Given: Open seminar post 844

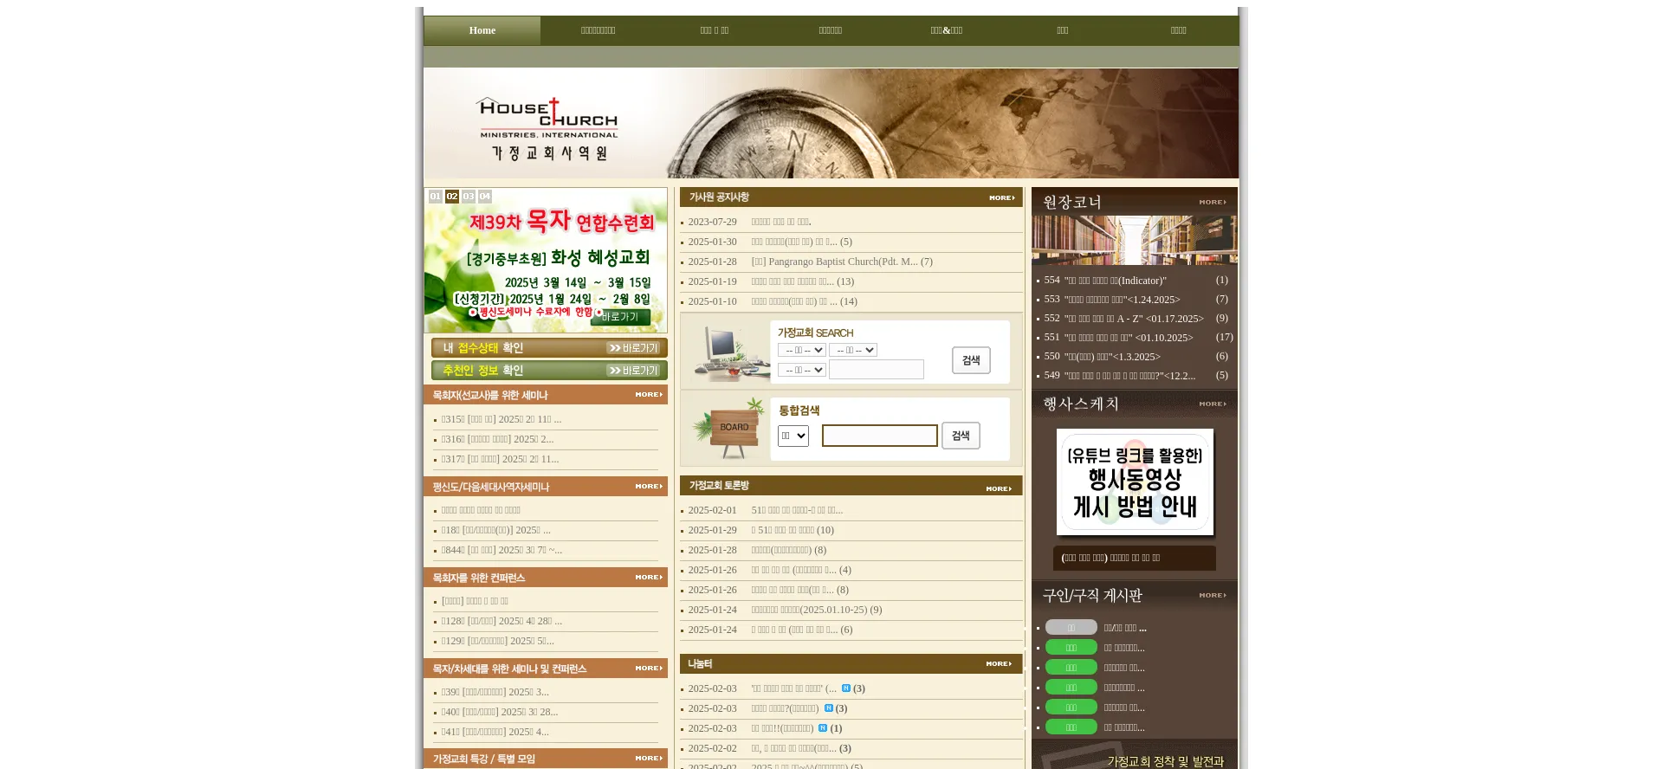Looking at the screenshot, I should pos(501,551).
